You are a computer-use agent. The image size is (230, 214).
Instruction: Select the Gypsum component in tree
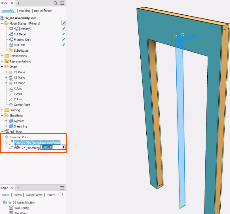[x=19, y=121]
